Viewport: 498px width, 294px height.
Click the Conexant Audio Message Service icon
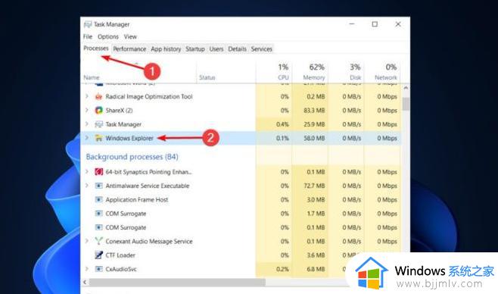(99, 241)
